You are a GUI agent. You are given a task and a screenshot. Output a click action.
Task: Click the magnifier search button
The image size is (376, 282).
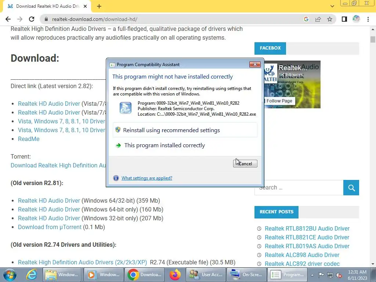[351, 188]
